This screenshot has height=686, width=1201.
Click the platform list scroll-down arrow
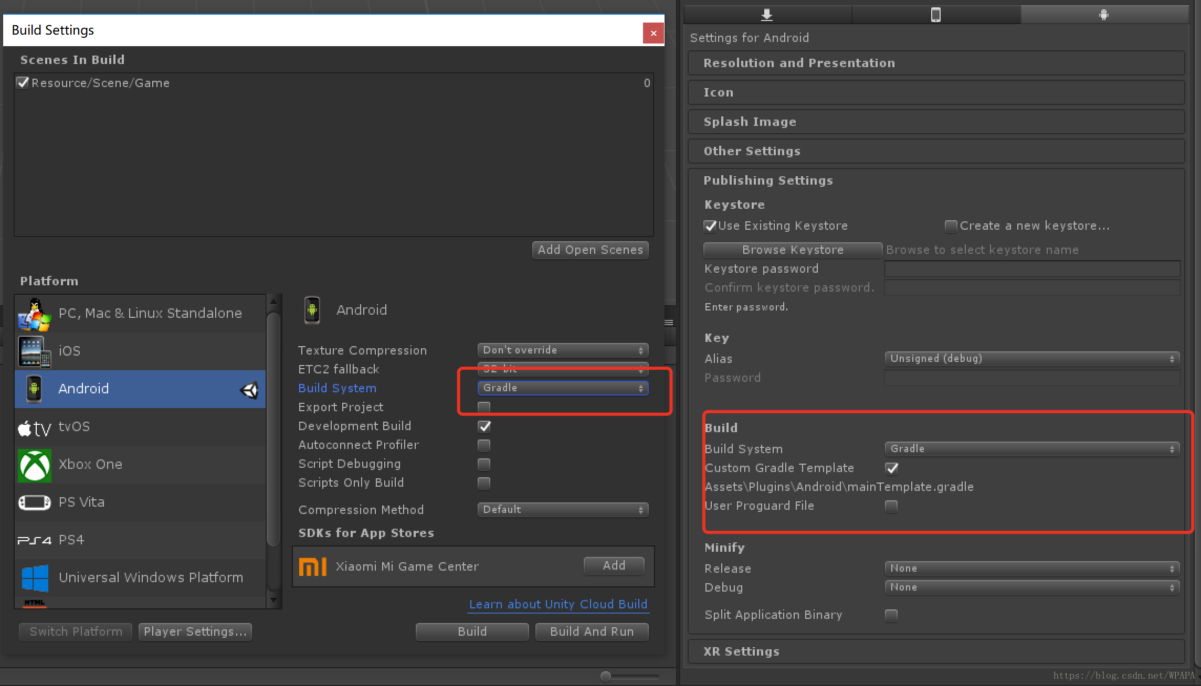pyautogui.click(x=273, y=601)
